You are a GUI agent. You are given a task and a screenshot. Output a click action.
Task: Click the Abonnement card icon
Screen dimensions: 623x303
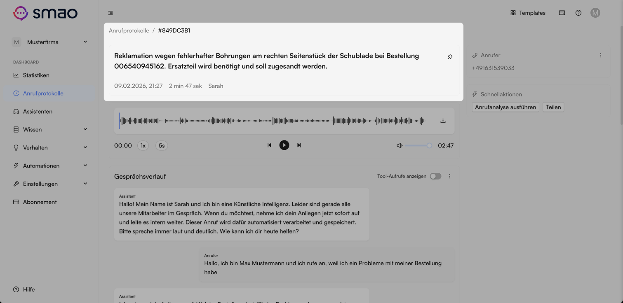coord(16,202)
